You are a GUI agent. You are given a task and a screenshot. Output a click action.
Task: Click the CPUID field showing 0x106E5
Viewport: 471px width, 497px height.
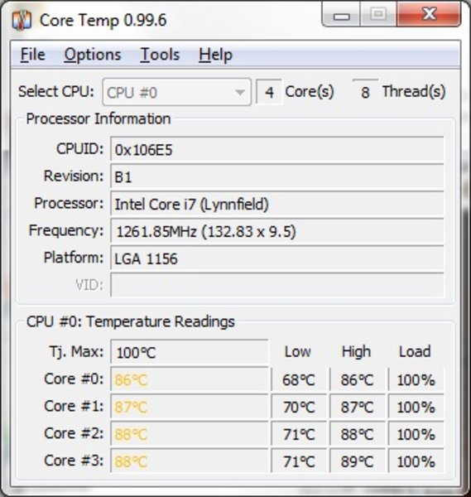click(x=277, y=149)
